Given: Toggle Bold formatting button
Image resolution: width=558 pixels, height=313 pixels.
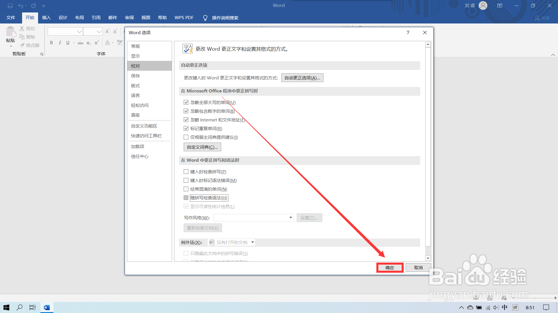Looking at the screenshot, I should 51,43.
